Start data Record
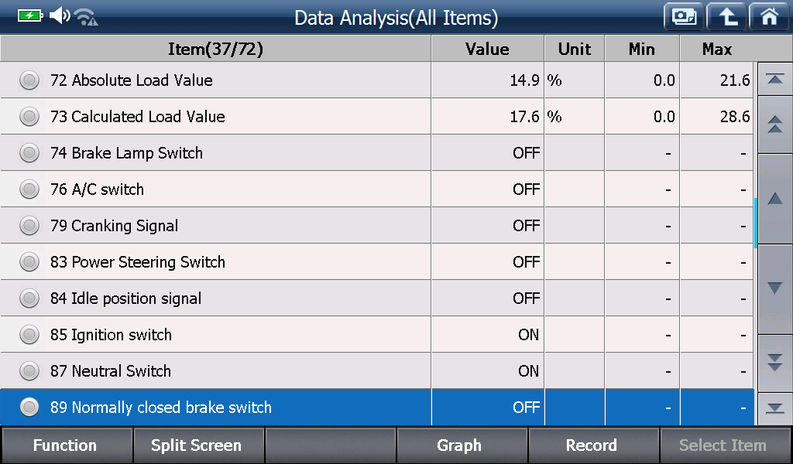The width and height of the screenshot is (793, 464). pyautogui.click(x=592, y=445)
